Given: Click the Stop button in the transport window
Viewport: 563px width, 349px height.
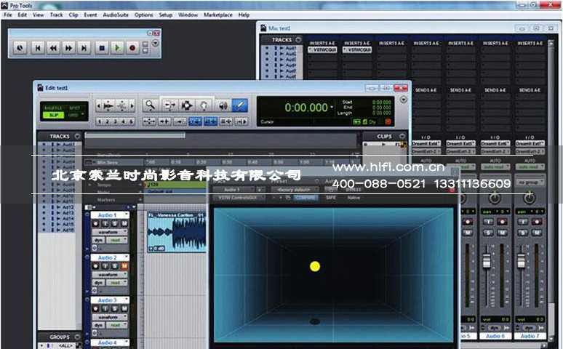Looking at the screenshot, I should tap(102, 48).
